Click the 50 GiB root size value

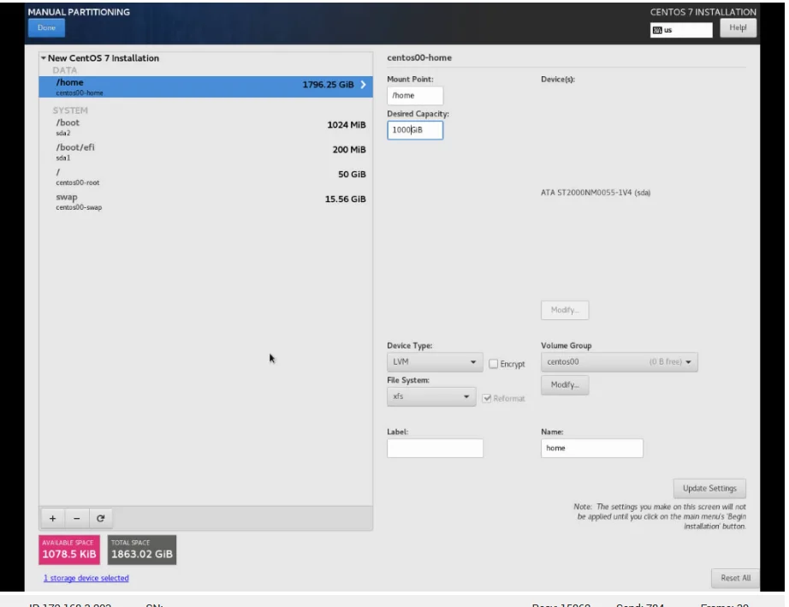352,174
